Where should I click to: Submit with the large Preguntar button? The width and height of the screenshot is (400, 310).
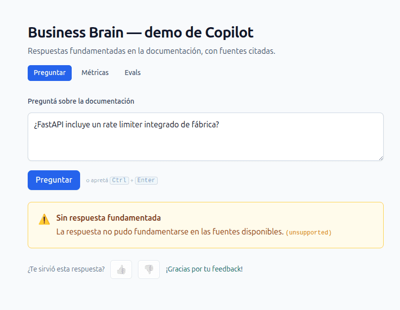click(x=54, y=180)
